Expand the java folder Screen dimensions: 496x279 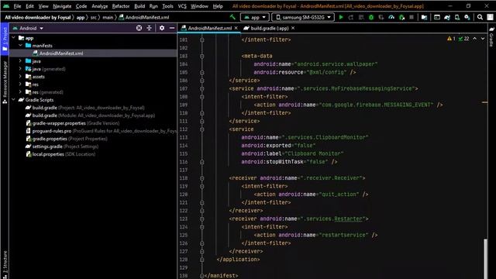[x=21, y=61]
